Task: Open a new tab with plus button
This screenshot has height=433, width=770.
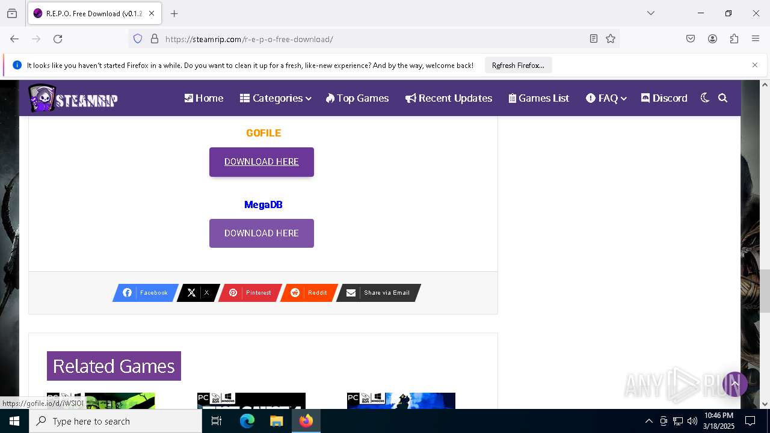Action: tap(174, 13)
